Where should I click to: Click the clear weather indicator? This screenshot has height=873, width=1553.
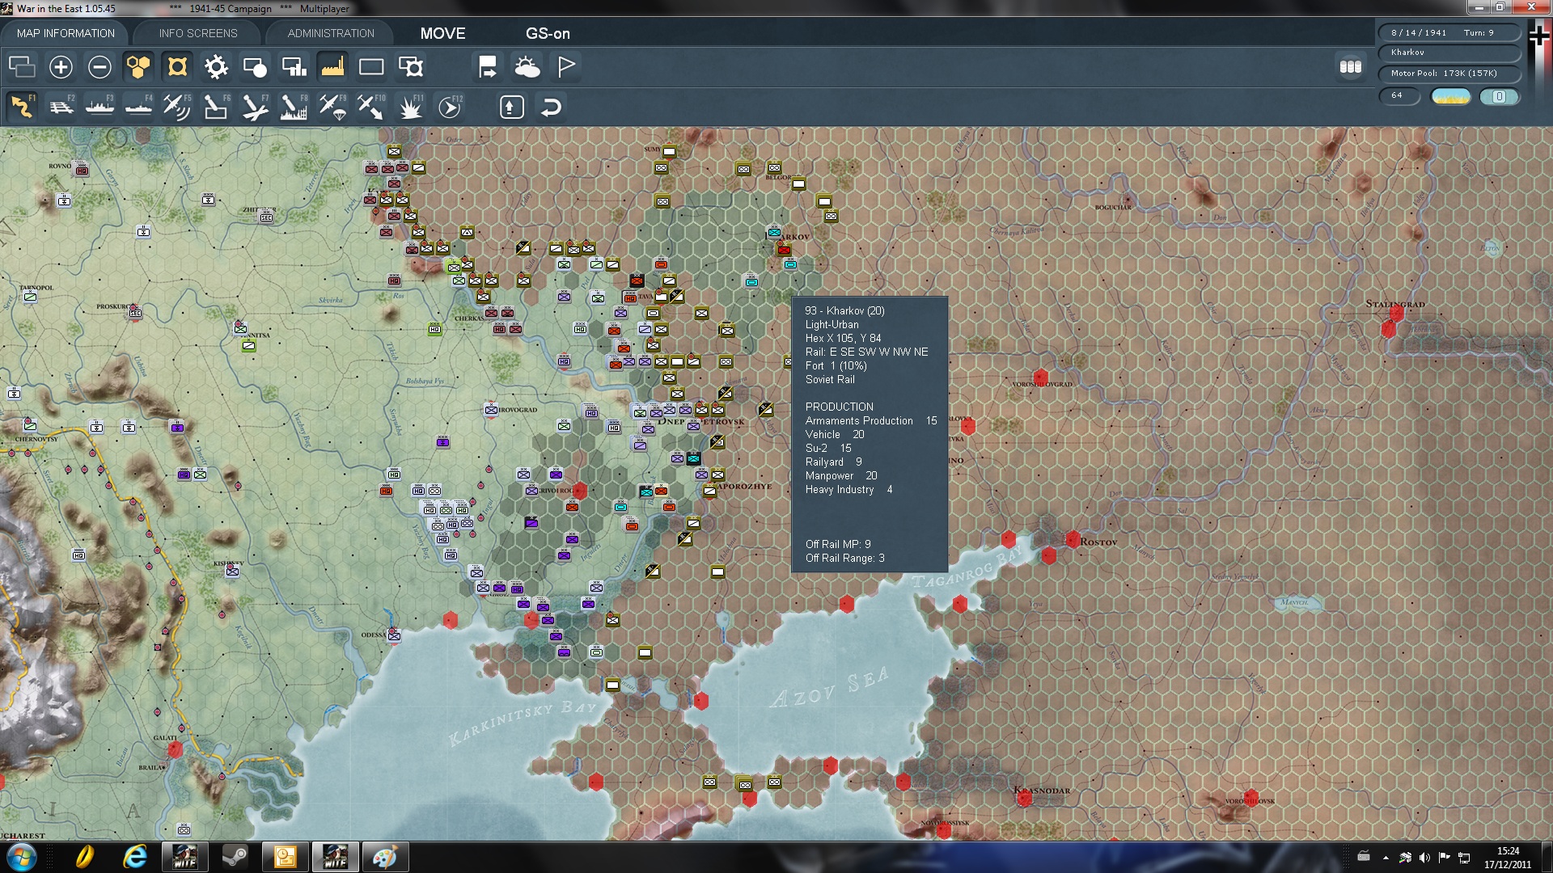point(1450,96)
